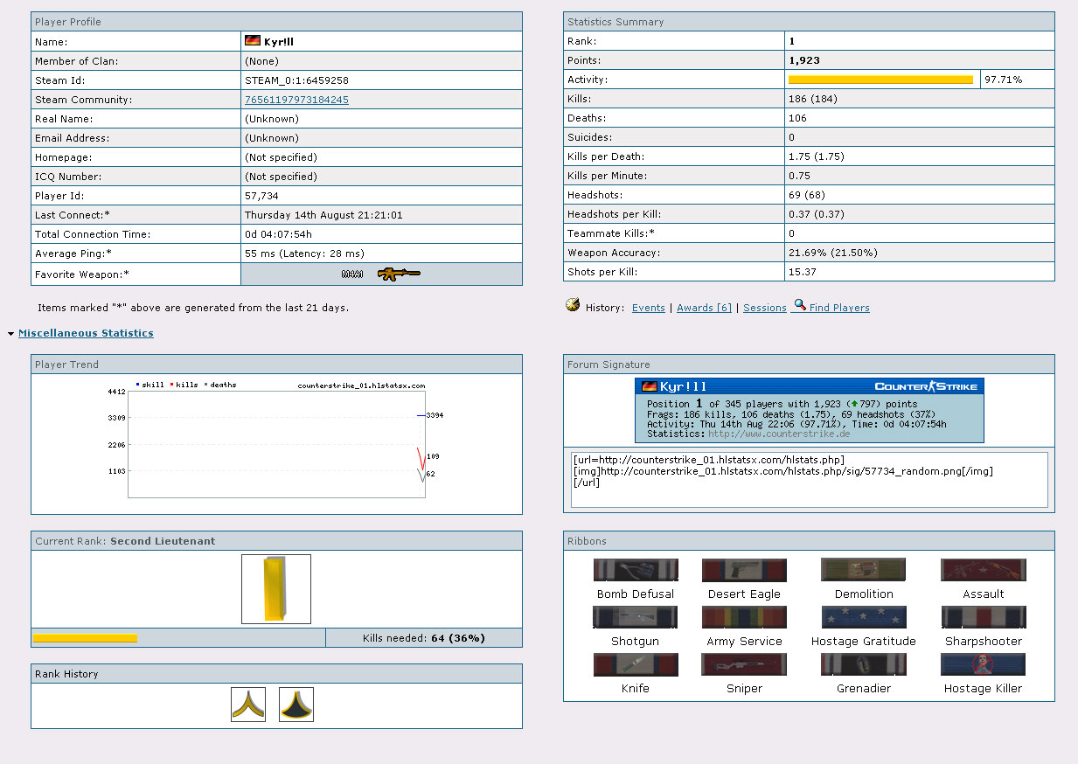Click the Sniper ribbon icon
This screenshot has width=1078, height=764.
[744, 665]
